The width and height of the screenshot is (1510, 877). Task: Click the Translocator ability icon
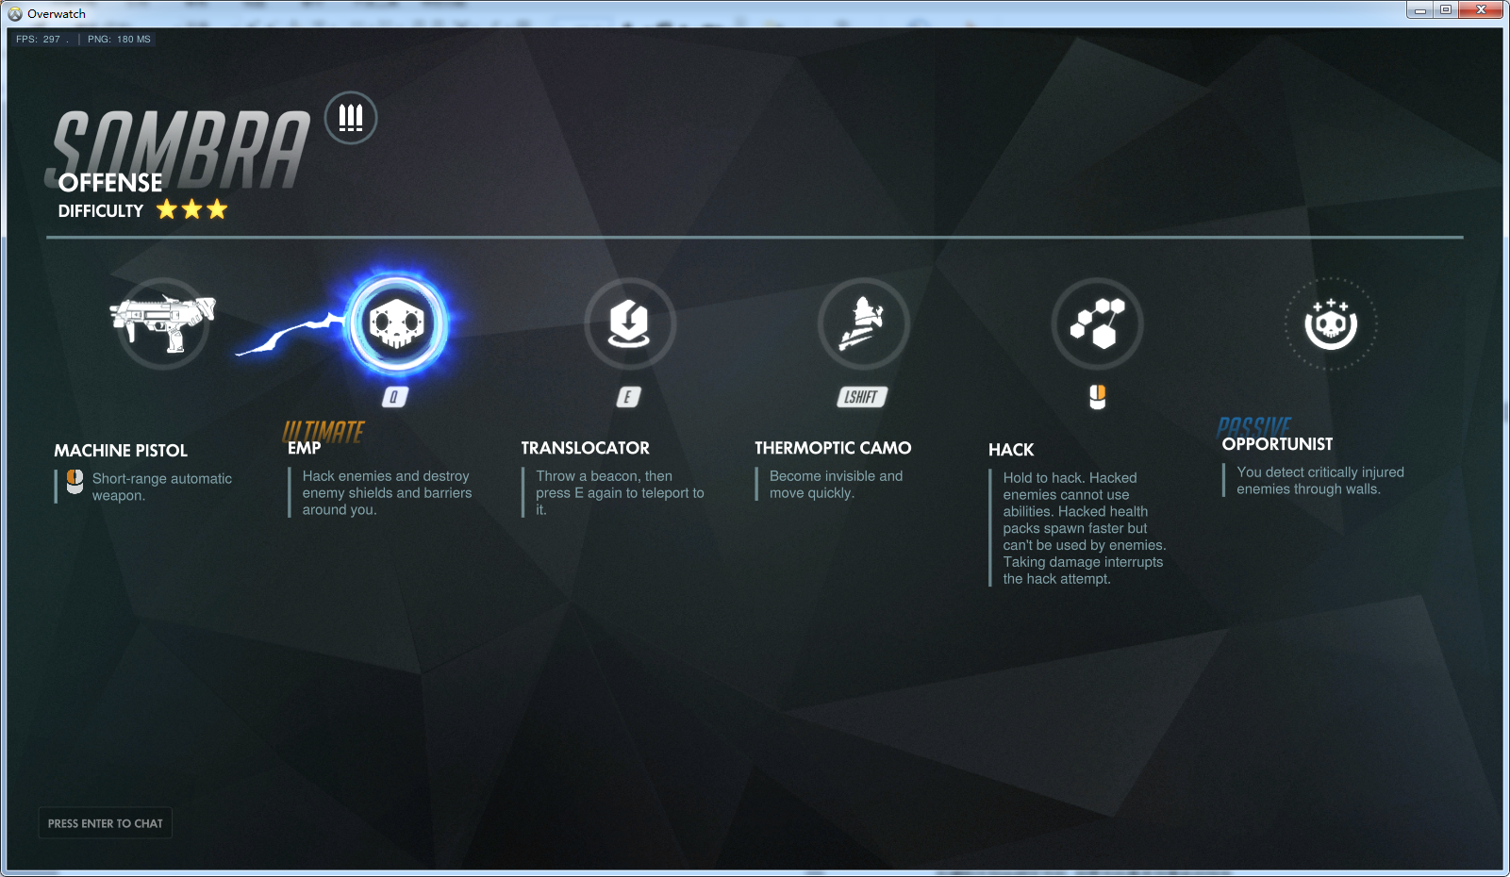coord(629,323)
